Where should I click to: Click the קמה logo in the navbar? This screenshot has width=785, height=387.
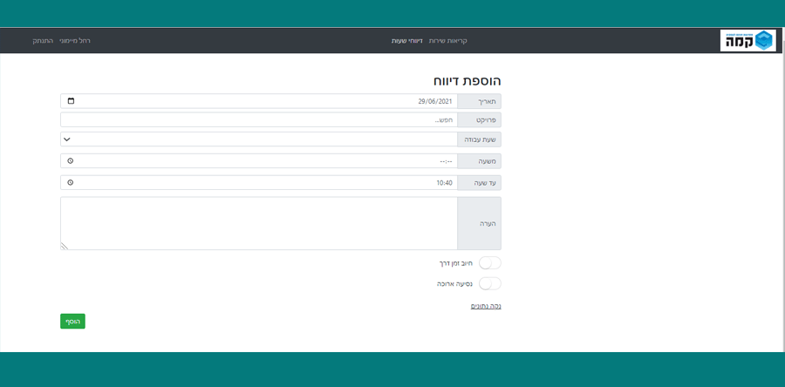747,40
